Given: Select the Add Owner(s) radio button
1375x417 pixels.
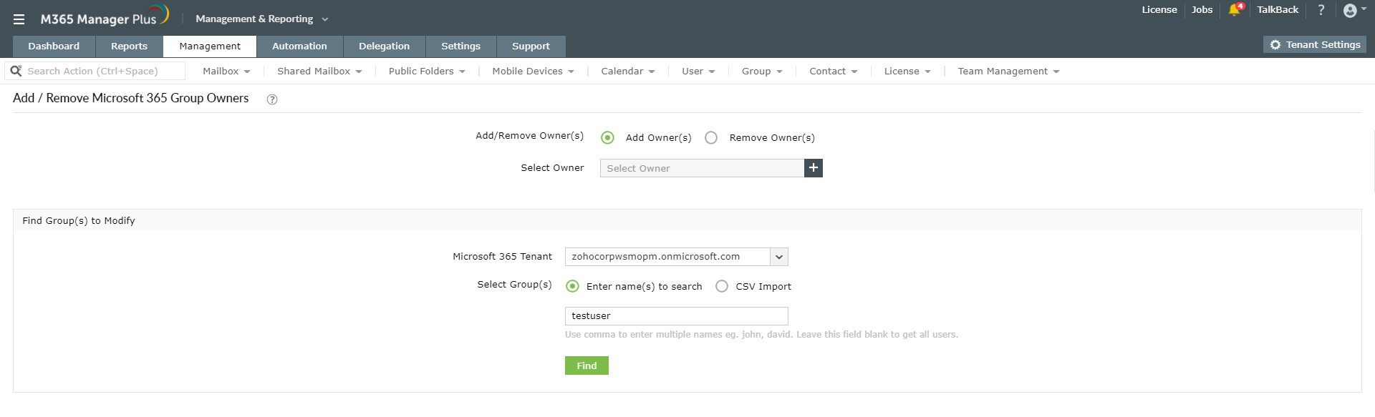Looking at the screenshot, I should tap(608, 137).
